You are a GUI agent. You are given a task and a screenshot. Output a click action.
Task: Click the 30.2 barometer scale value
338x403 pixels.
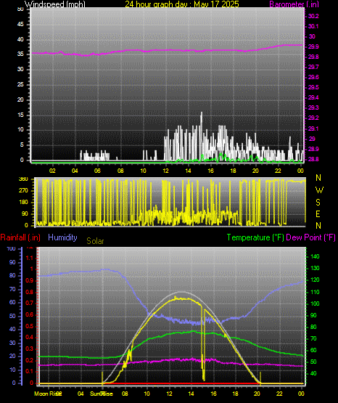coord(313,16)
